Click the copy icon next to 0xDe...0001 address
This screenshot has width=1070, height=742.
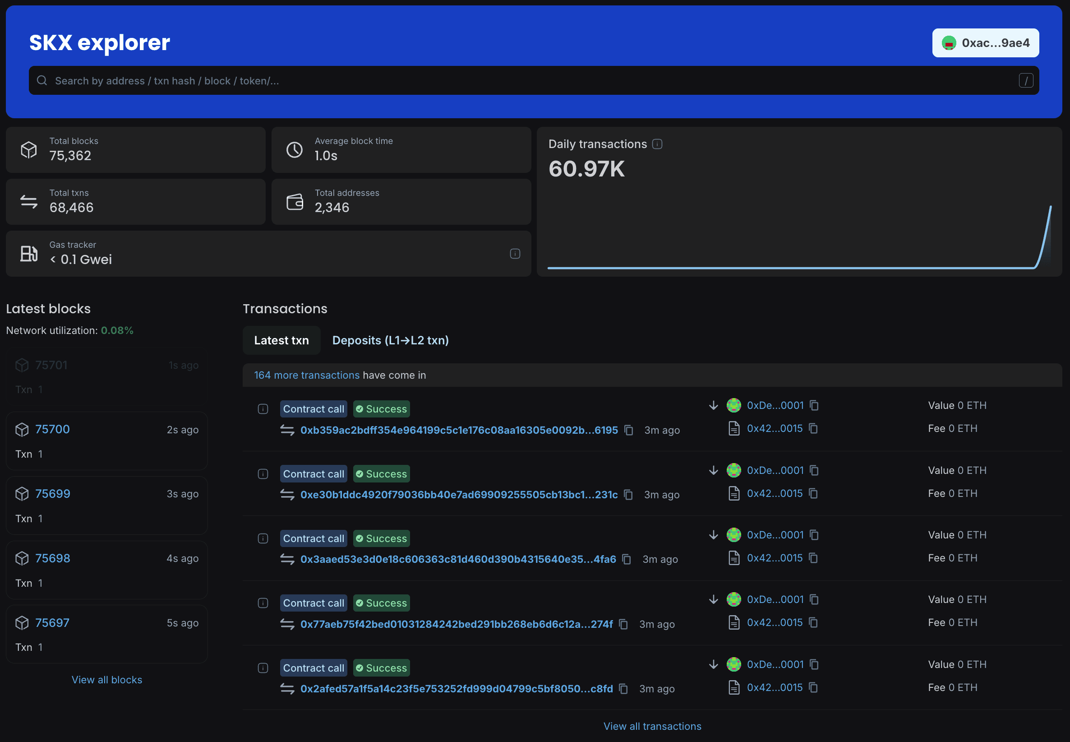[x=814, y=405]
